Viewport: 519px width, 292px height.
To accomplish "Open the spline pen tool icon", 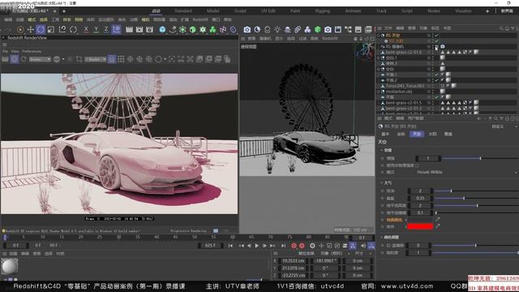I will 173,29.
